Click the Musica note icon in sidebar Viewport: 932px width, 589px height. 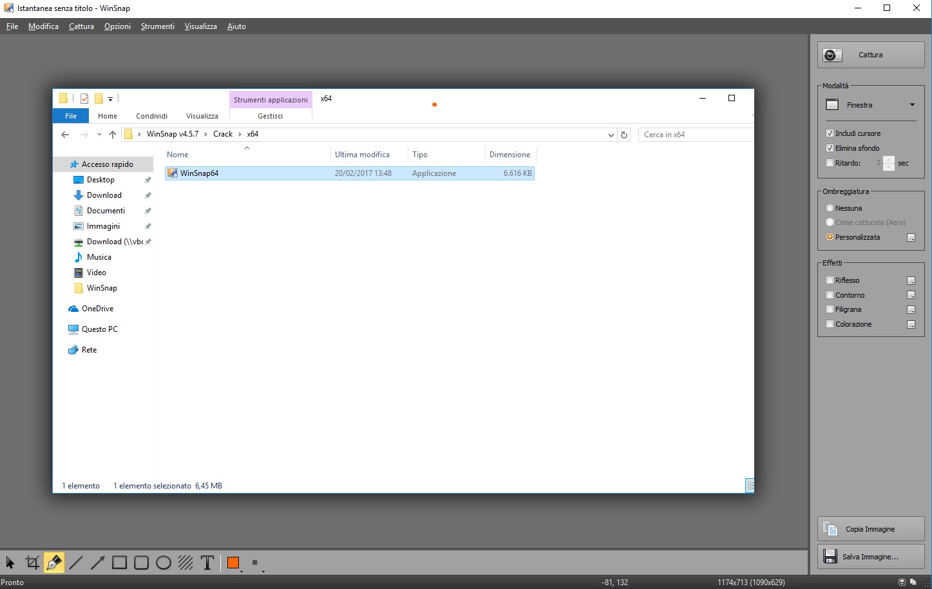(79, 257)
